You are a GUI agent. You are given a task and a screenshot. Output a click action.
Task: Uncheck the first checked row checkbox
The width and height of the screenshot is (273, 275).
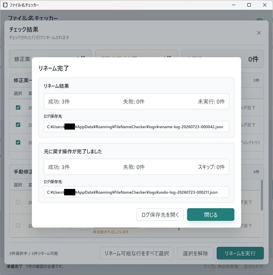[x=18, y=108]
